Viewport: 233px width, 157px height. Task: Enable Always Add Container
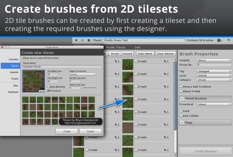[181, 87]
